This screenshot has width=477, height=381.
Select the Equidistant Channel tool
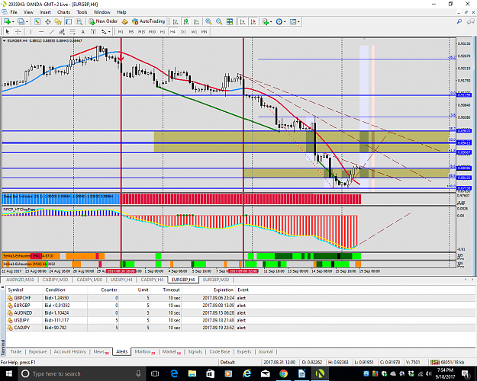pyautogui.click(x=62, y=31)
